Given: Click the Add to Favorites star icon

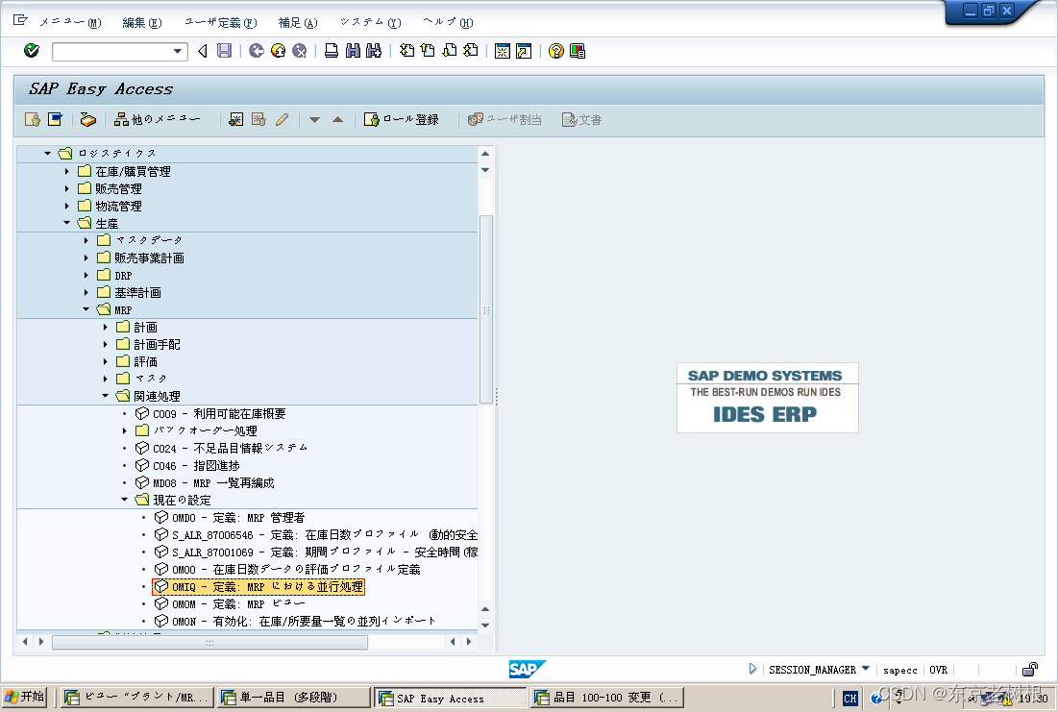Looking at the screenshot, I should [236, 119].
